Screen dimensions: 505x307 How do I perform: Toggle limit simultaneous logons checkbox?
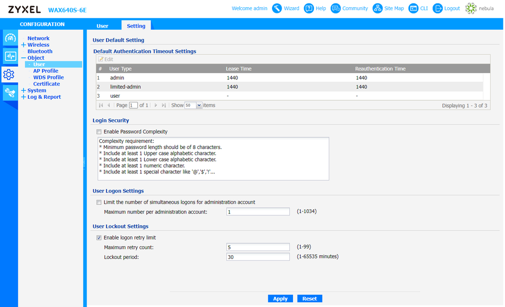tap(99, 203)
